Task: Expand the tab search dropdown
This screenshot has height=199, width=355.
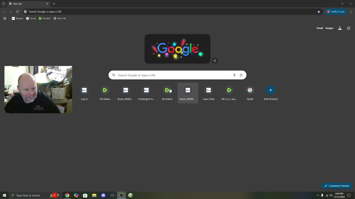Action: point(4,4)
